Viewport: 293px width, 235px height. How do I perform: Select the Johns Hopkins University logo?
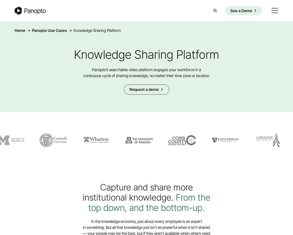[225, 140]
